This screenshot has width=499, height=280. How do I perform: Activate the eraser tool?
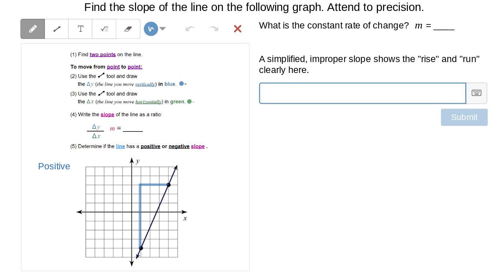[128, 29]
